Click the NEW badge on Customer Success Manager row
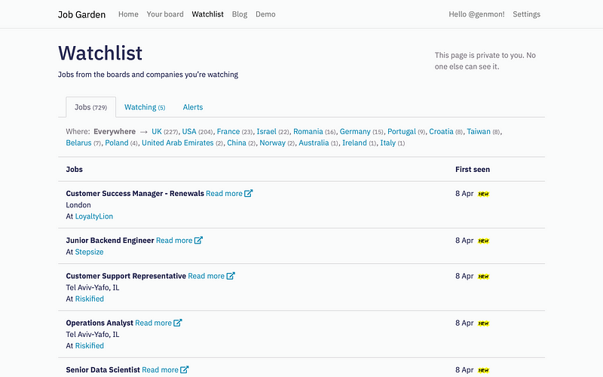This screenshot has width=603, height=377. click(x=483, y=194)
